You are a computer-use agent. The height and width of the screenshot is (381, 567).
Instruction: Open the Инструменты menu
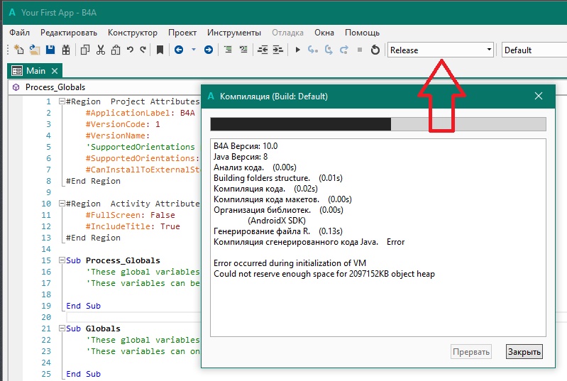(x=234, y=33)
